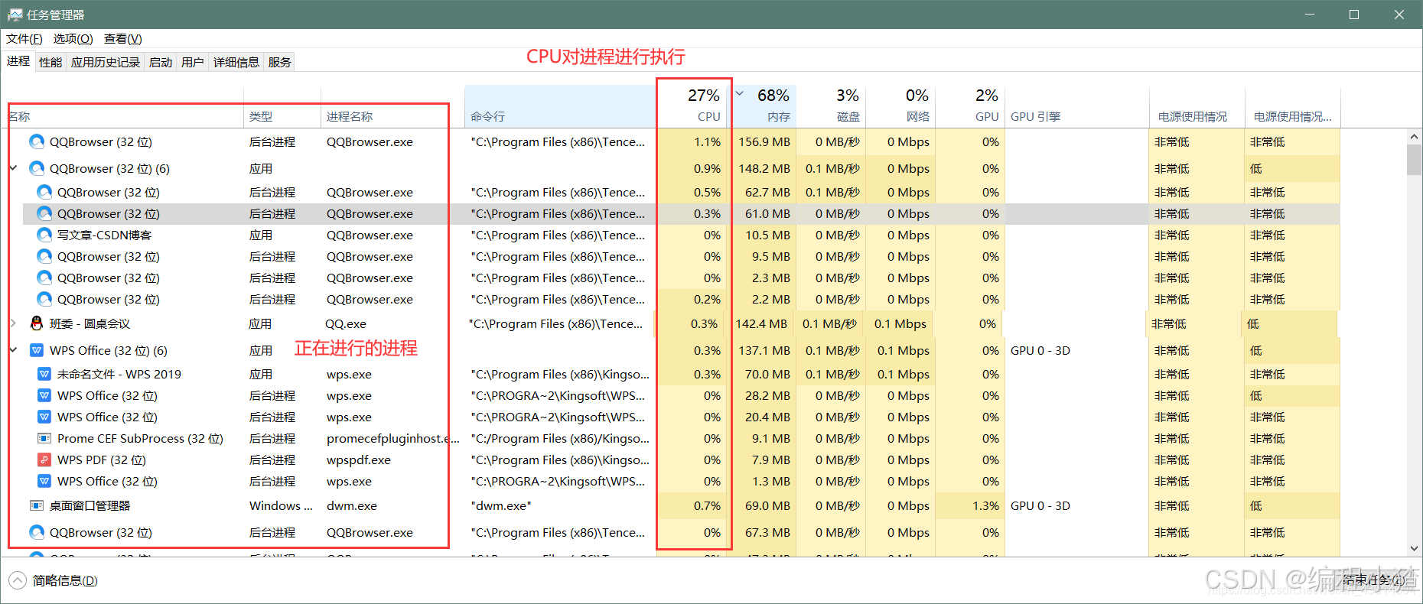Image resolution: width=1423 pixels, height=604 pixels.
Task: Switch to the 服务 tab
Action: 279,62
